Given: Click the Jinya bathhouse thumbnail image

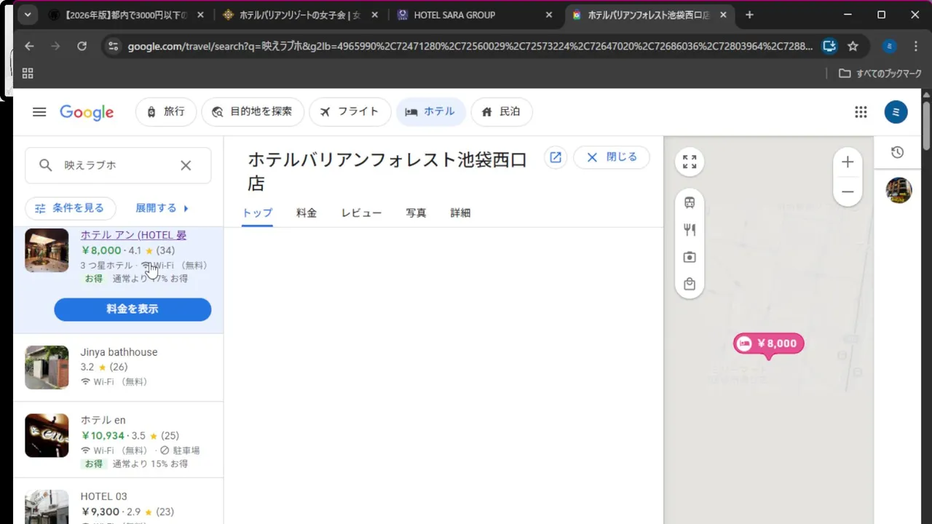Looking at the screenshot, I should 47,368.
